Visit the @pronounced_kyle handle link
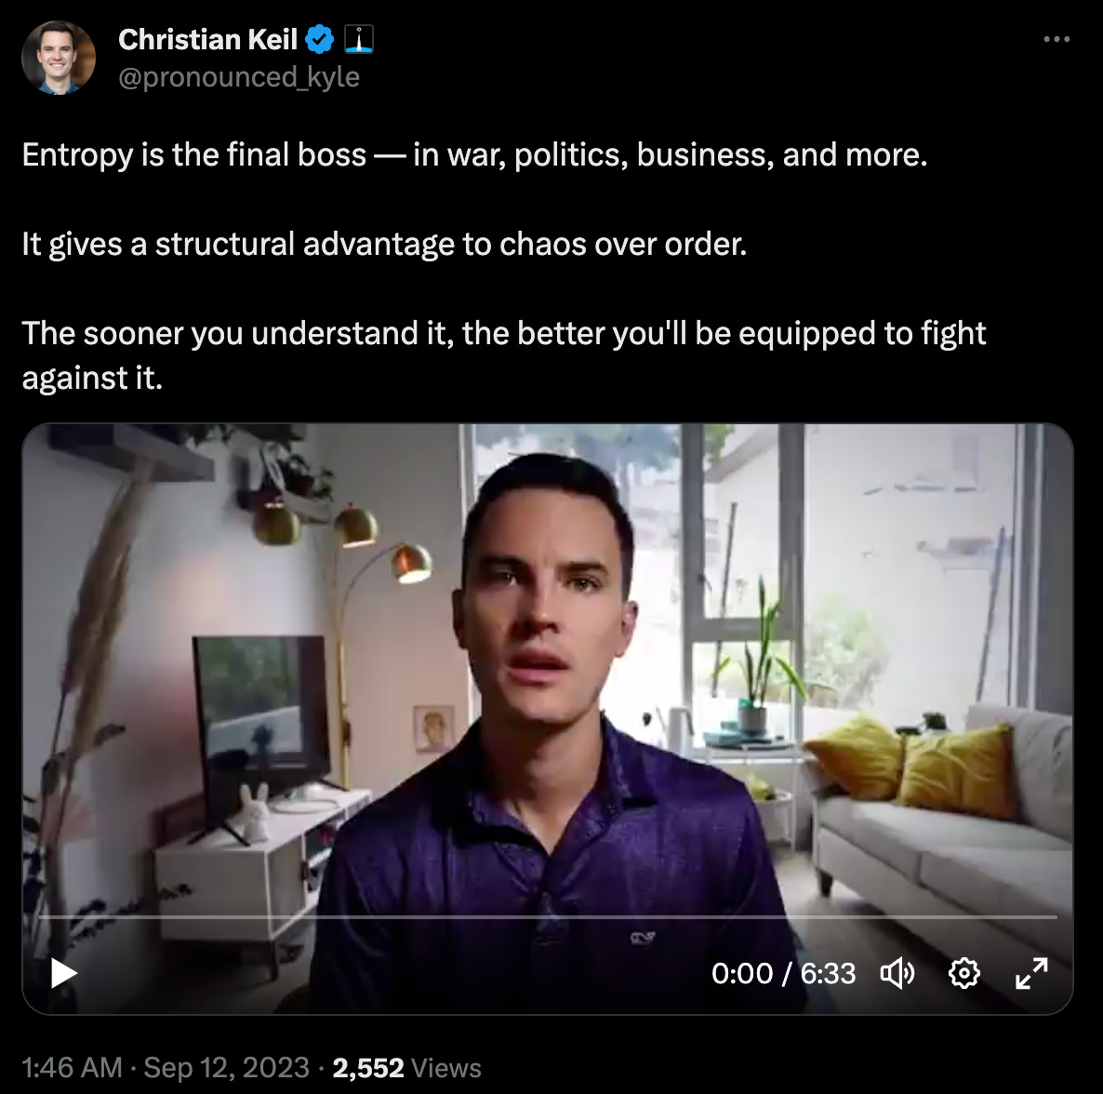Image resolution: width=1103 pixels, height=1094 pixels. [239, 76]
